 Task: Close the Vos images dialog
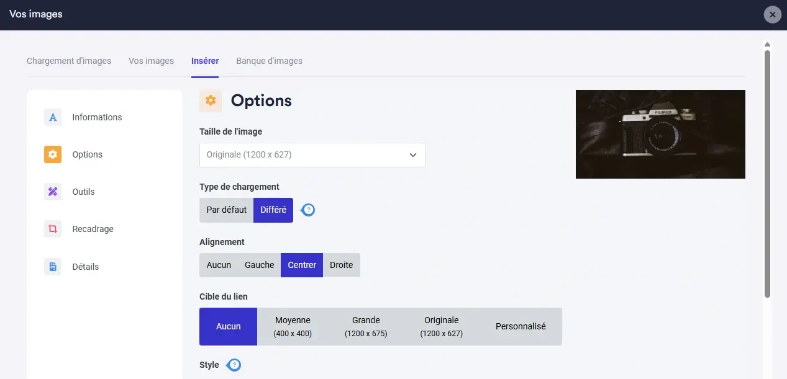click(x=772, y=14)
